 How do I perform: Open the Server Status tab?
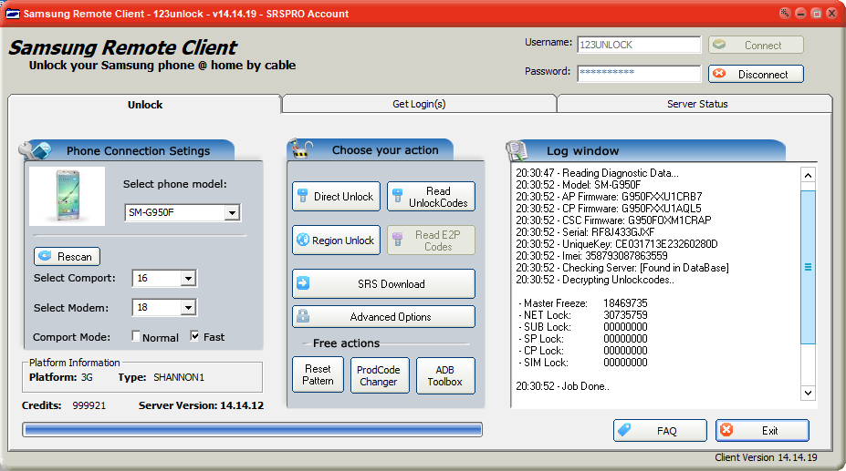(696, 104)
